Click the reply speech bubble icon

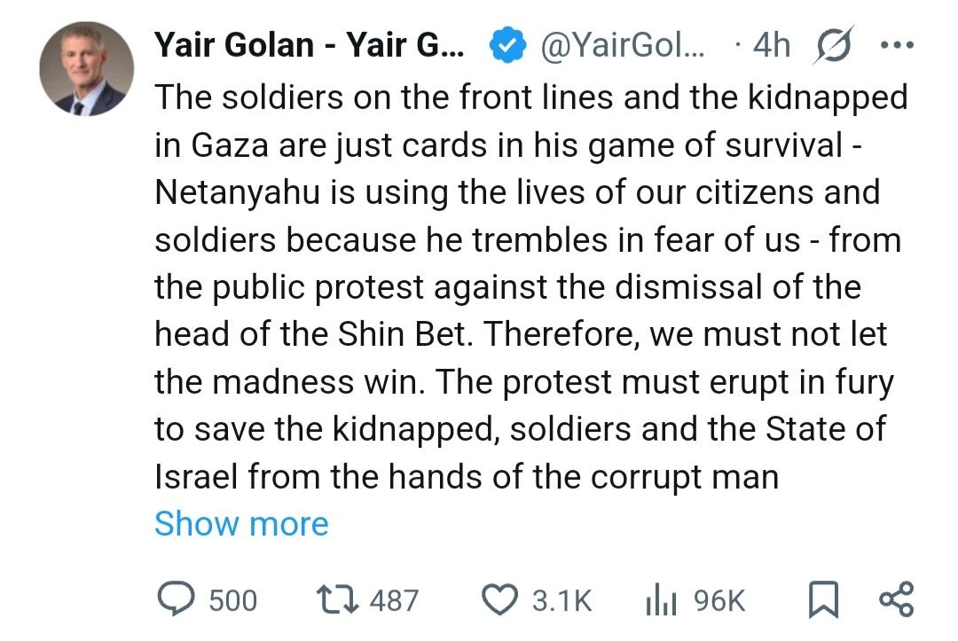pyautogui.click(x=176, y=600)
